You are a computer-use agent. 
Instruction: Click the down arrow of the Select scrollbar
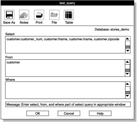point(128,51)
